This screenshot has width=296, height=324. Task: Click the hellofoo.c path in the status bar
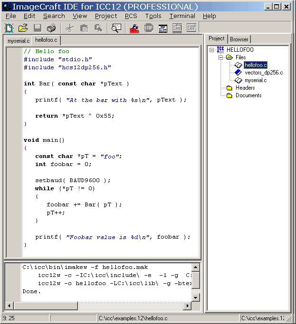pyautogui.click(x=133, y=318)
